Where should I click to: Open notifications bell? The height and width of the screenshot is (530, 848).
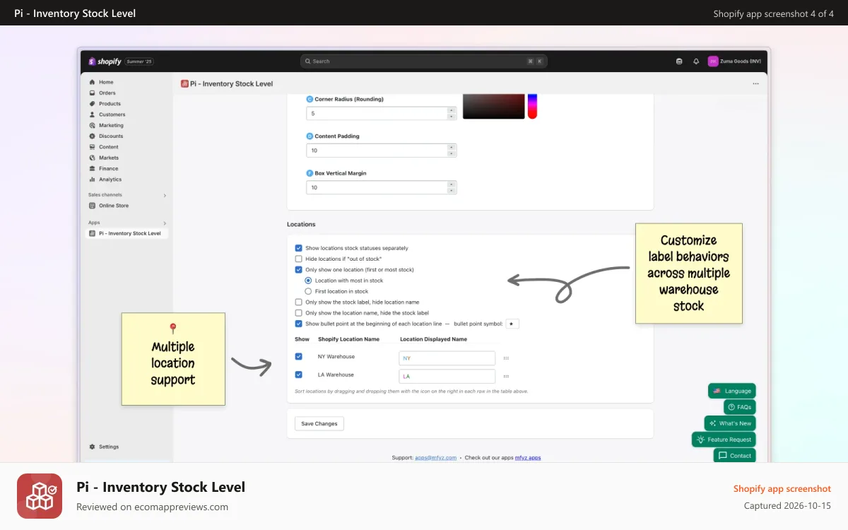pyautogui.click(x=696, y=61)
